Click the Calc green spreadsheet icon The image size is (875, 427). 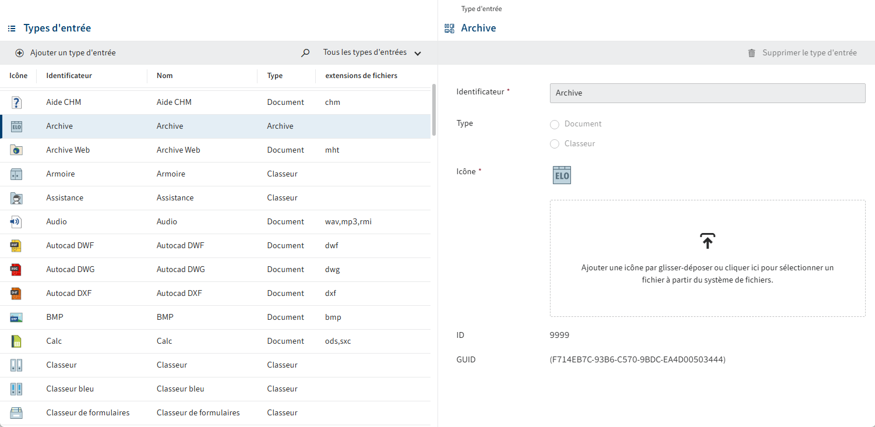pyautogui.click(x=16, y=341)
